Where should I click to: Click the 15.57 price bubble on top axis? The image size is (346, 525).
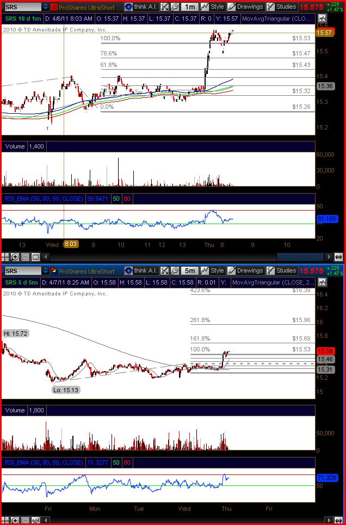tap(325, 33)
